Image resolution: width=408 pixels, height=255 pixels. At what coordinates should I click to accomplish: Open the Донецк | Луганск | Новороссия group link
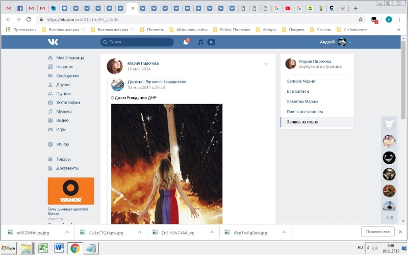157,82
